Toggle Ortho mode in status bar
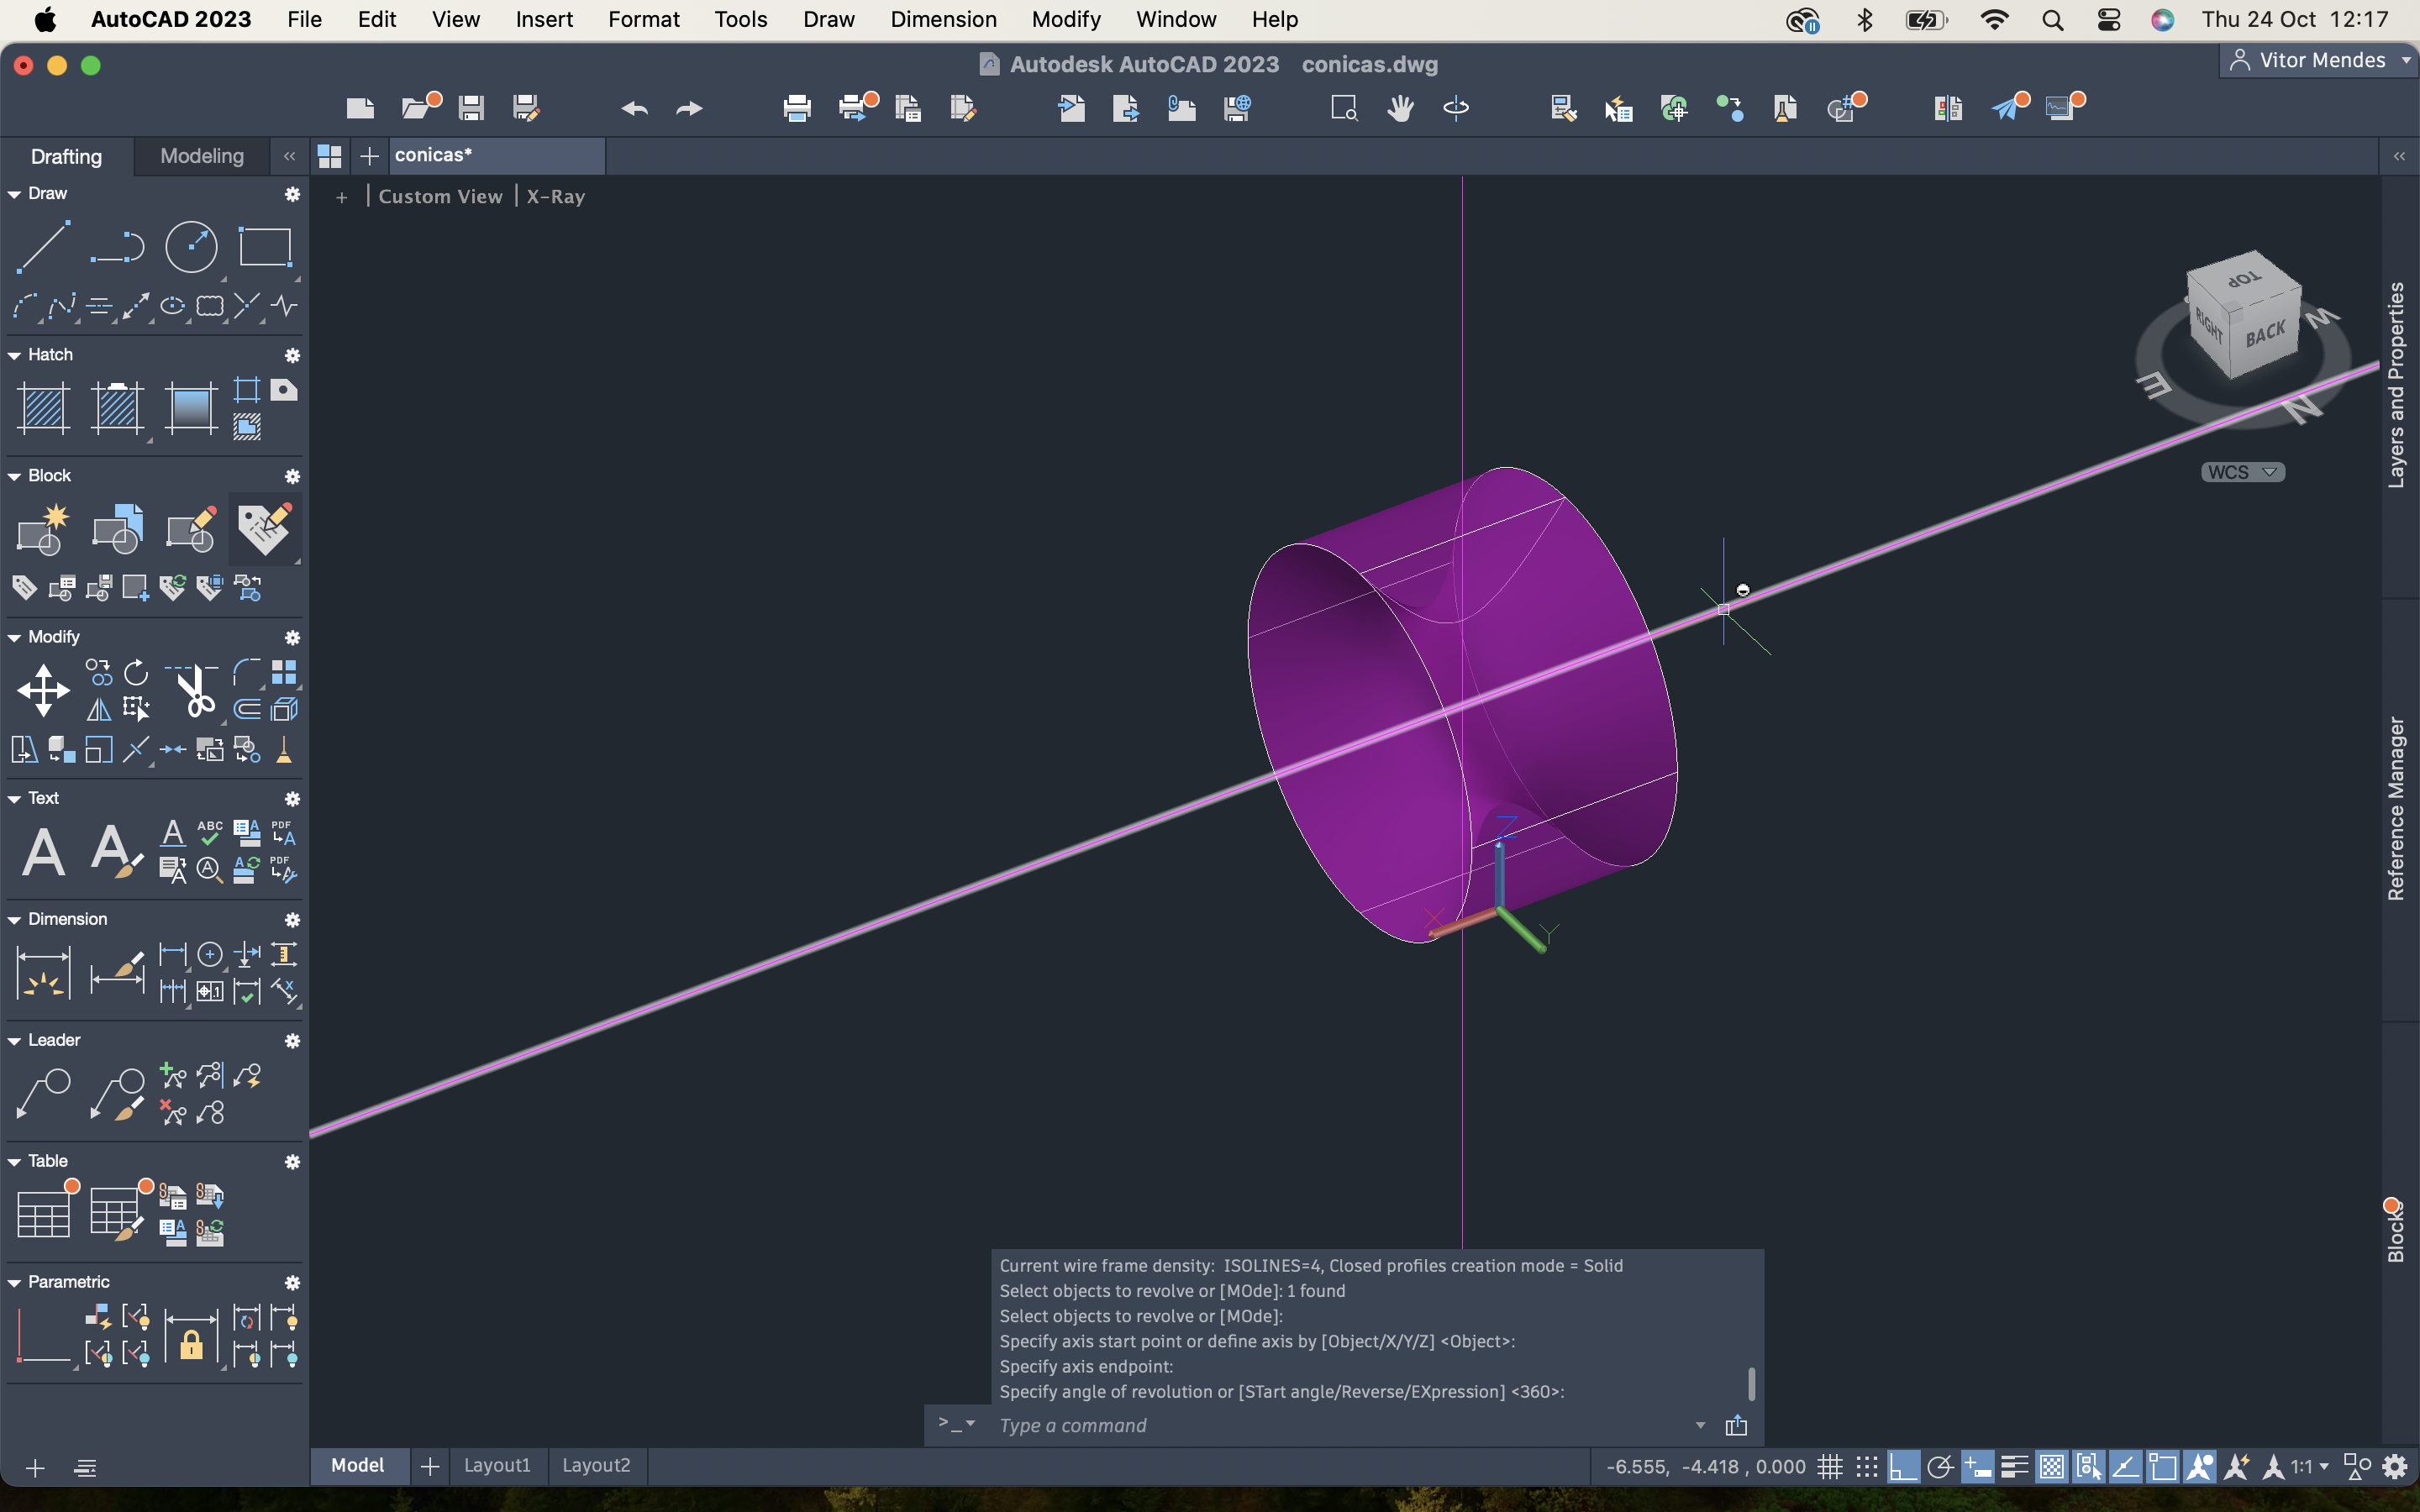2420x1512 pixels. pyautogui.click(x=1903, y=1467)
